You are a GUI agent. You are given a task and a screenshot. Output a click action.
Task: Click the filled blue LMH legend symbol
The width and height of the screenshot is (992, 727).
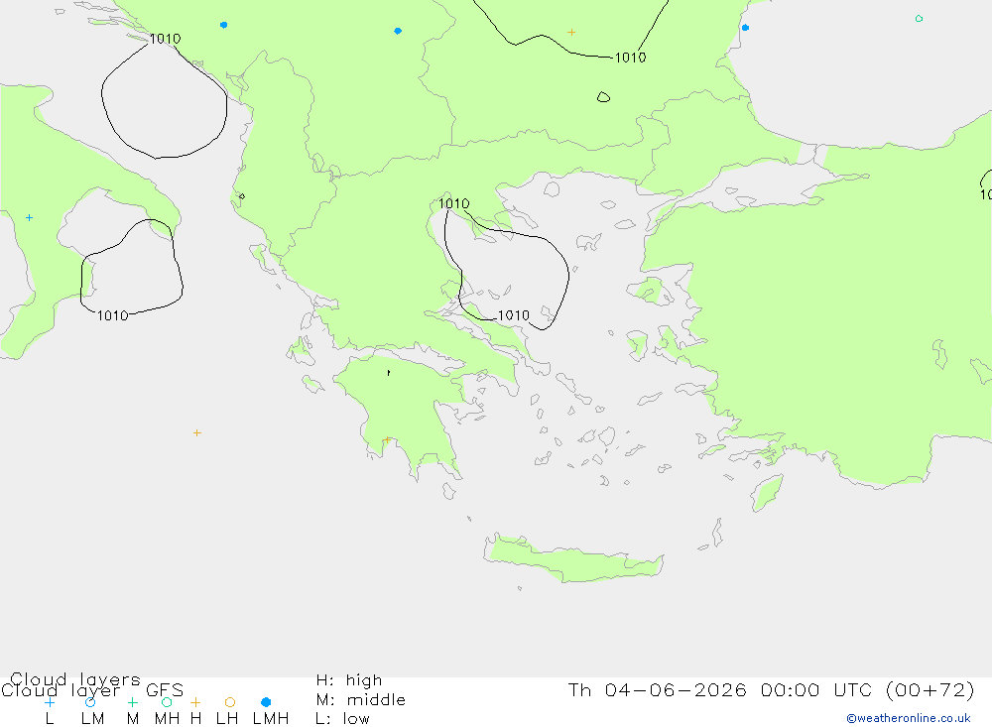point(266,702)
